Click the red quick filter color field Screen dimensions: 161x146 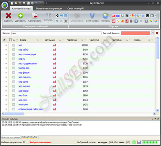(136, 33)
